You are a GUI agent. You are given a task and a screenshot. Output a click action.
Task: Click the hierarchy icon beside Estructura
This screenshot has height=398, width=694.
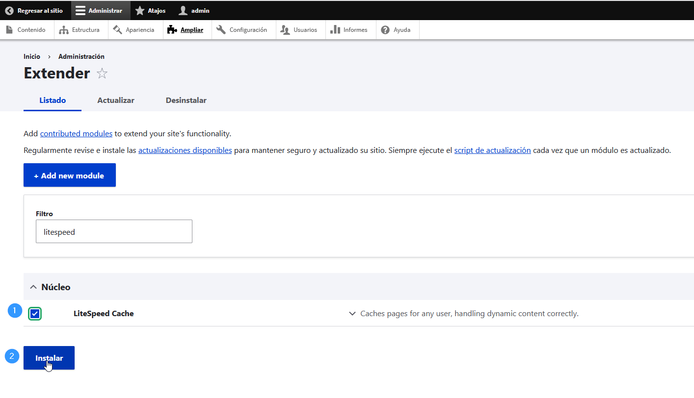pos(64,30)
